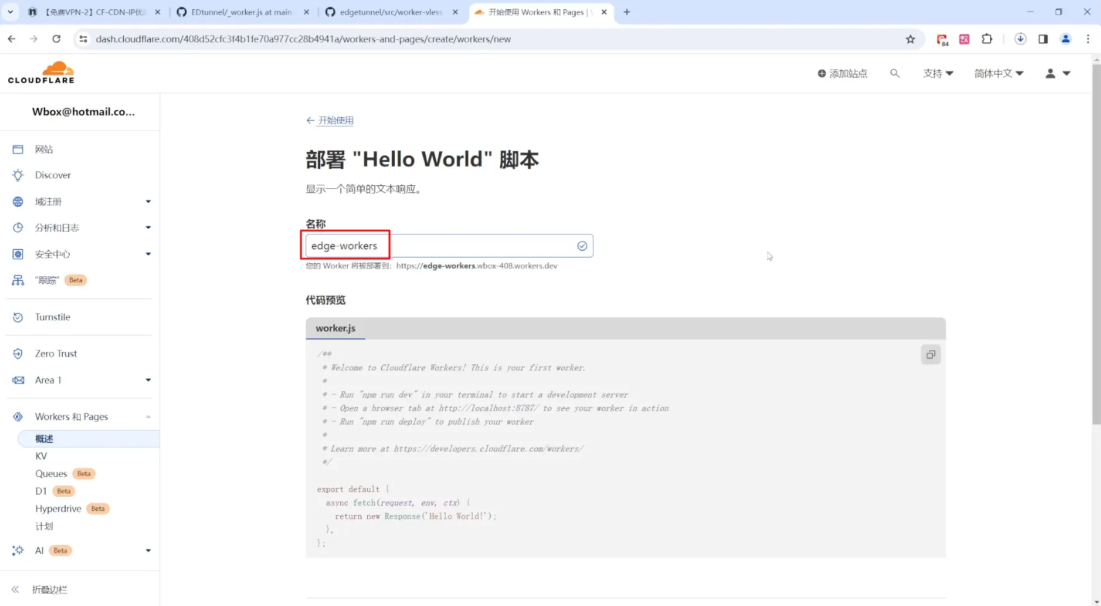Go back in browser history

[x=12, y=39]
